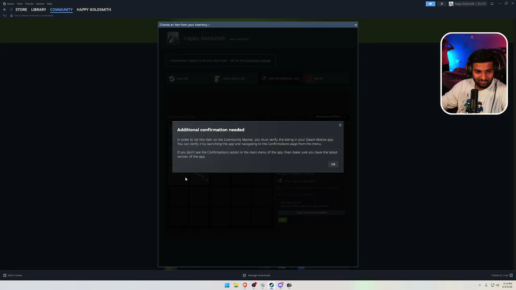The width and height of the screenshot is (516, 290).
Task: Open the HAPPY GOLDSMITH profile tab
Action: point(94,10)
